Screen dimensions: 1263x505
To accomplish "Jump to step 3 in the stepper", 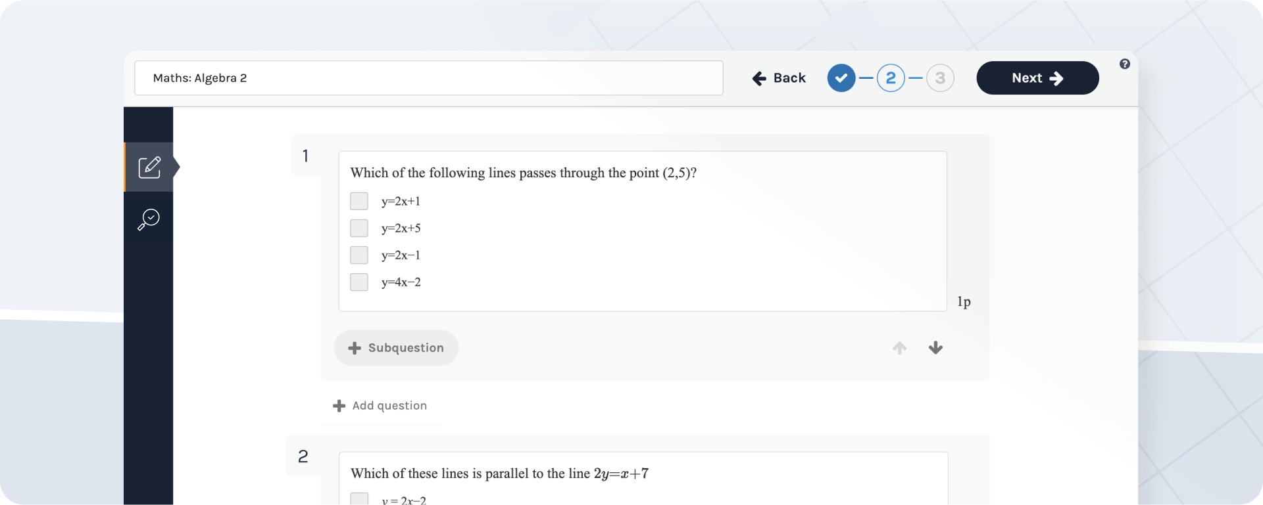I will click(940, 77).
